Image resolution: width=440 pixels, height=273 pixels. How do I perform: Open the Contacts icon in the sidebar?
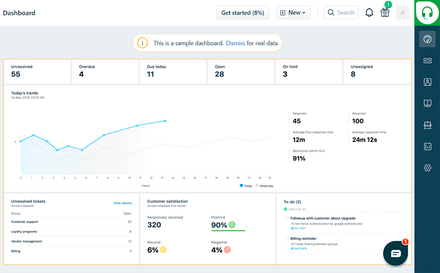(x=427, y=82)
